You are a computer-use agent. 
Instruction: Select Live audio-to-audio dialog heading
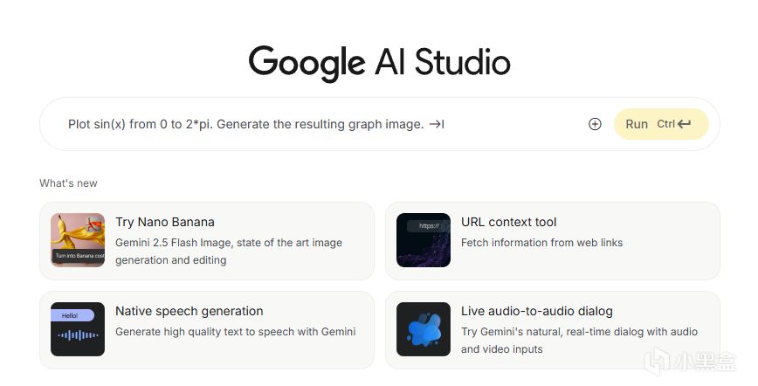[x=536, y=311]
